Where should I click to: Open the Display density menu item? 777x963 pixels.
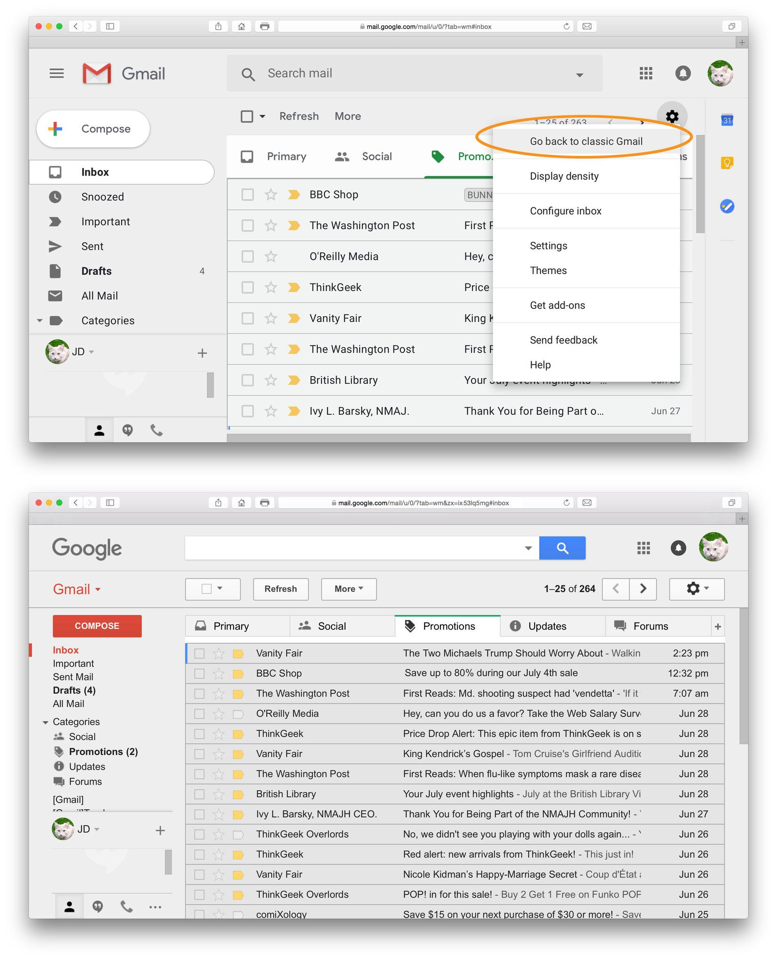[564, 176]
